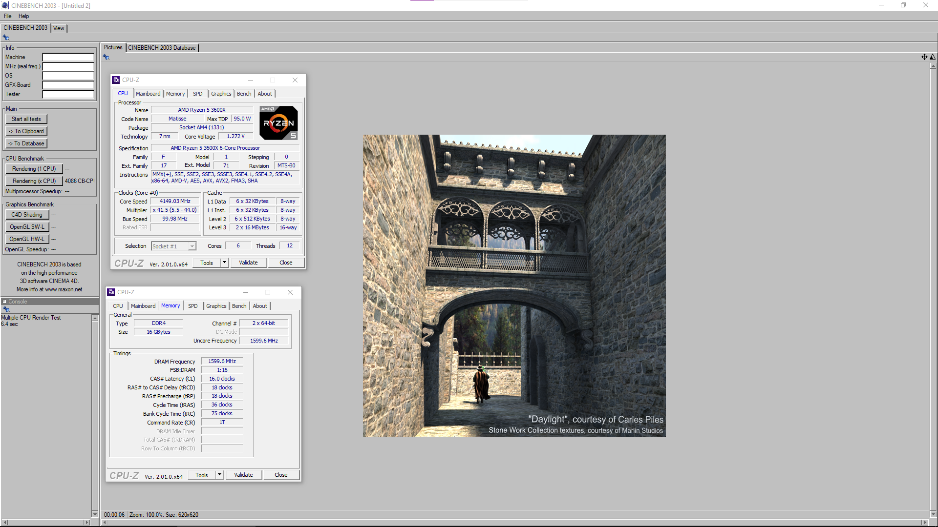Open the About tab in the upper CPU-Z window

pyautogui.click(x=265, y=94)
